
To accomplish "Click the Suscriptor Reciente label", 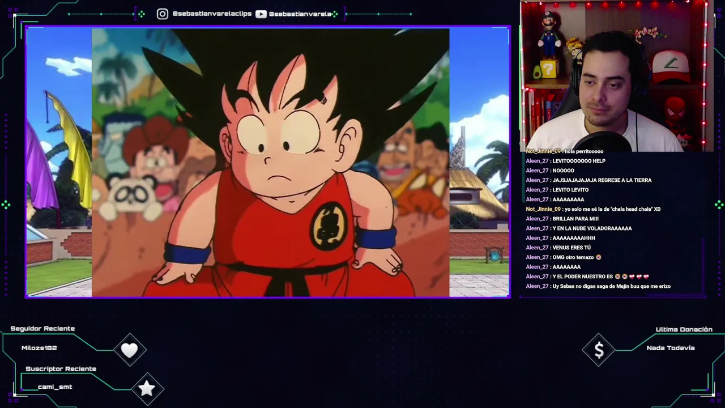I will point(61,369).
